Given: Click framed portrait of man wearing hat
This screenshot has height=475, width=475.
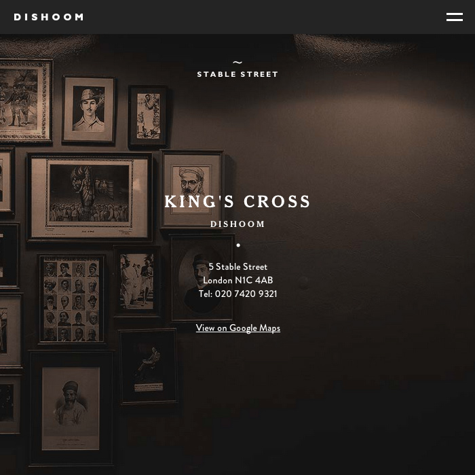Looking at the screenshot, I should tap(88, 109).
